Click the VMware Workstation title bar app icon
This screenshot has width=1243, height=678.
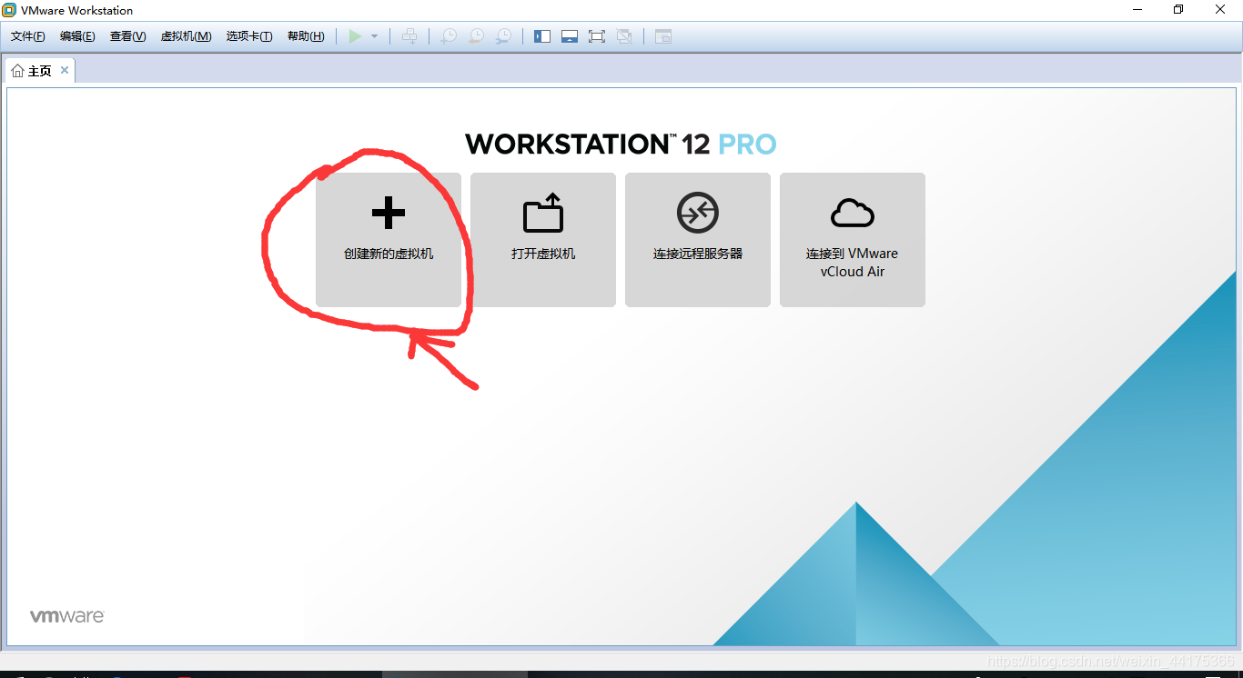9,10
